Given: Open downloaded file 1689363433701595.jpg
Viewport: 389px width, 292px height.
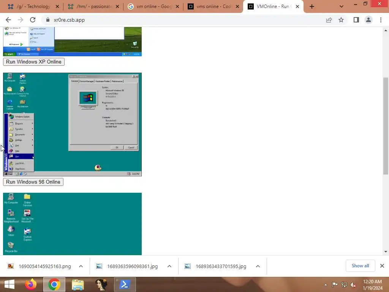Looking at the screenshot, I should [216, 267].
